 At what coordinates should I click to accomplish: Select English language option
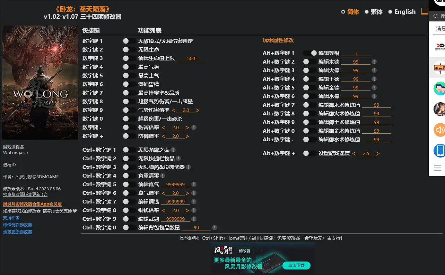(x=402, y=12)
